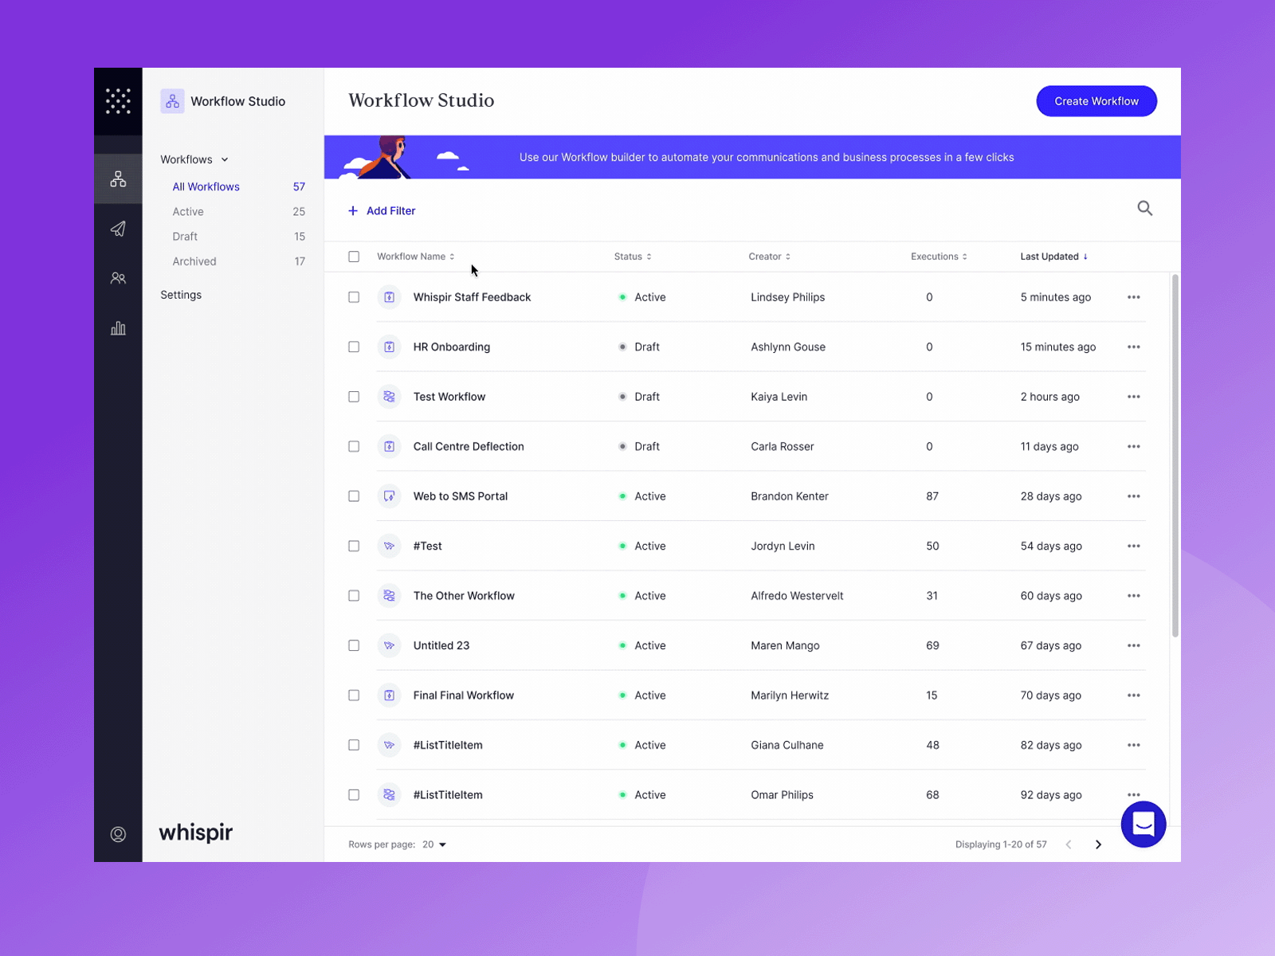
Task: Open the Settings menu item
Action: (181, 294)
